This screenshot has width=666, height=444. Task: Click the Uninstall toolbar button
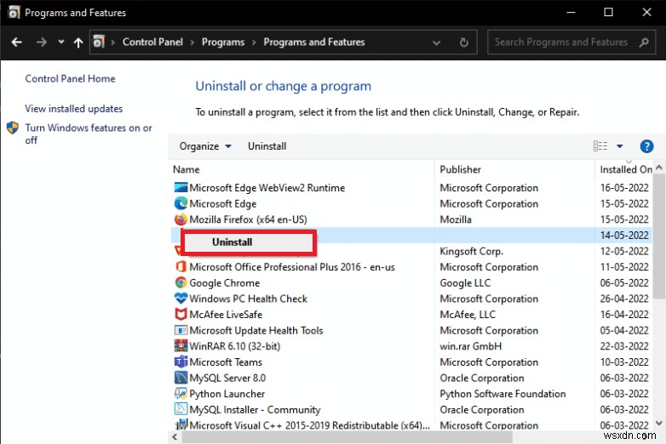pos(267,146)
